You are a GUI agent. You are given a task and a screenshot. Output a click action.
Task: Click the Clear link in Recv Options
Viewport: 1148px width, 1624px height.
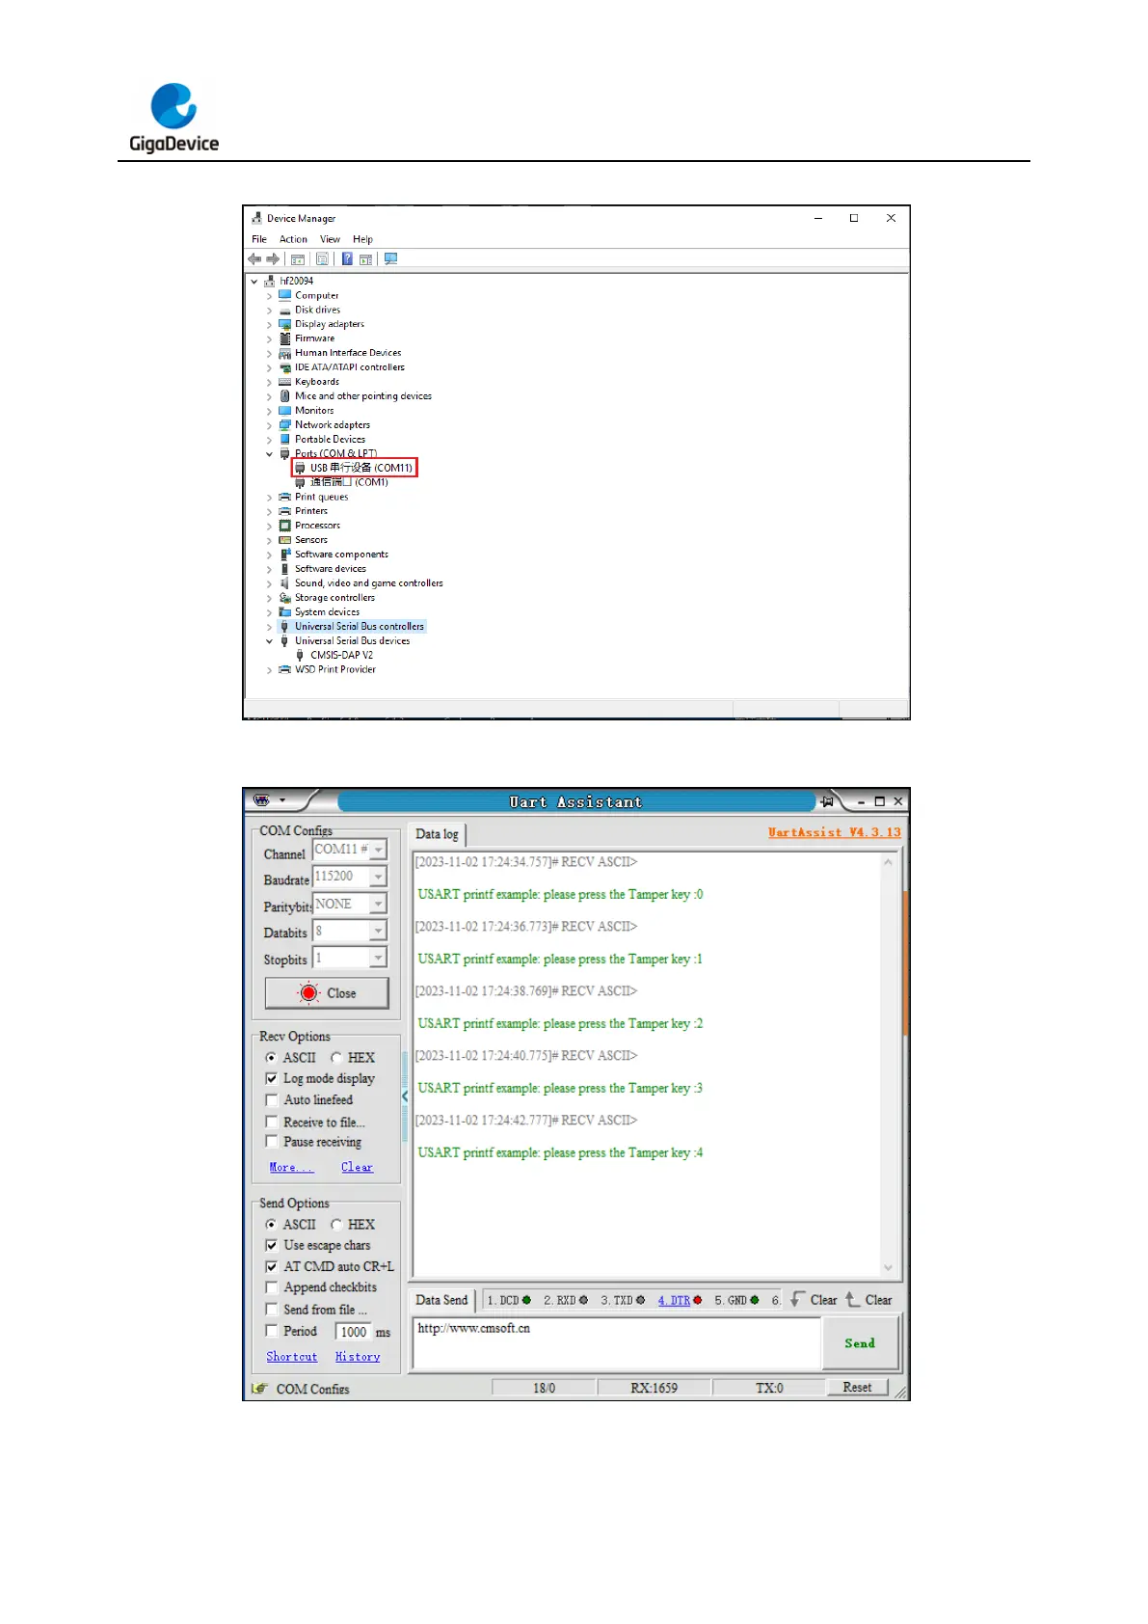(x=357, y=1168)
